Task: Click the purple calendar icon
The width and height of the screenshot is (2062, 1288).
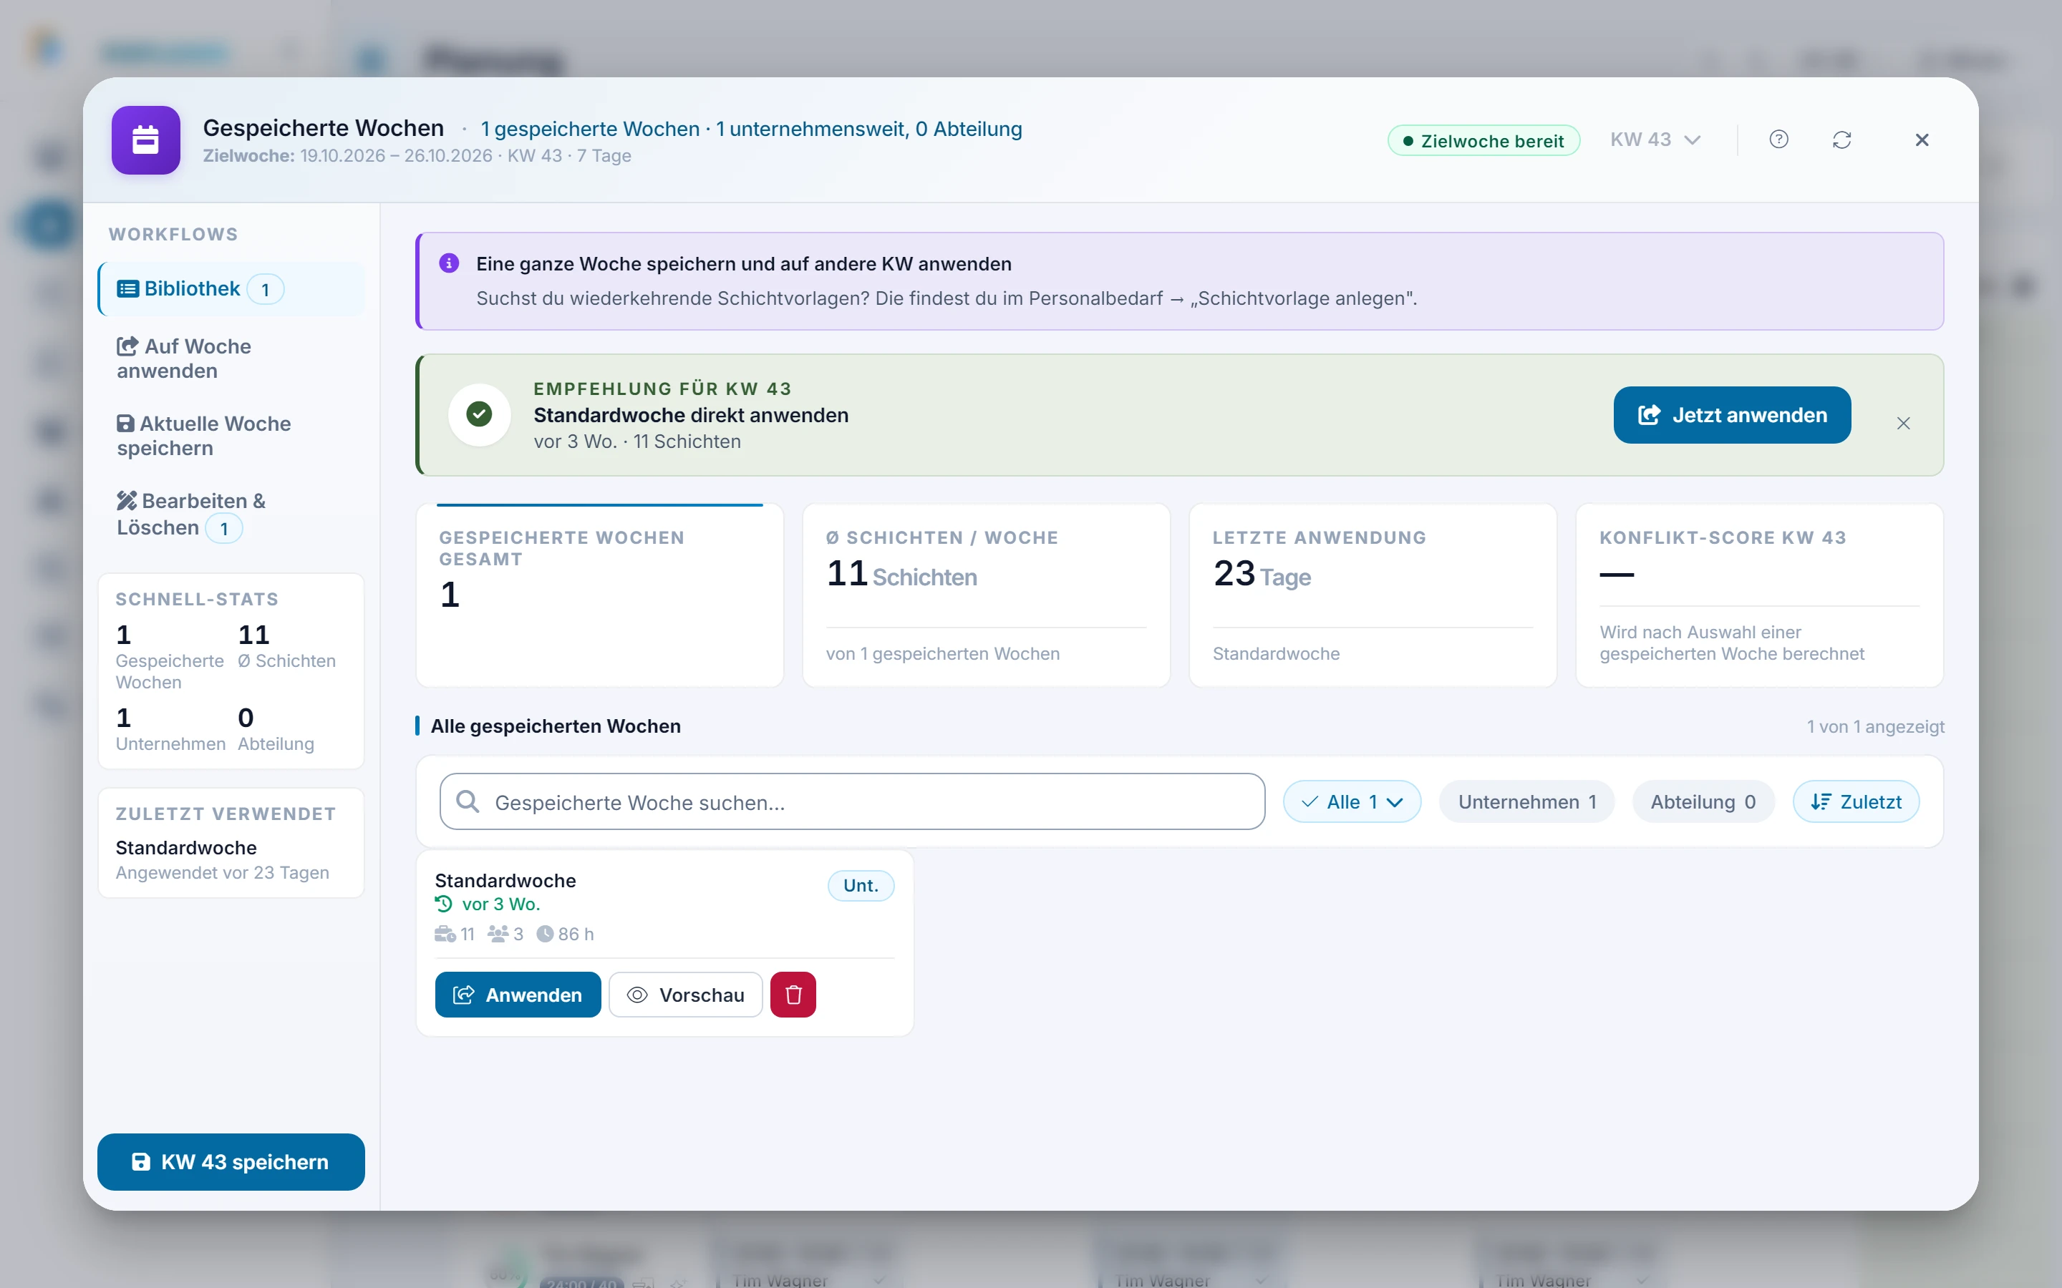Action: 146,140
